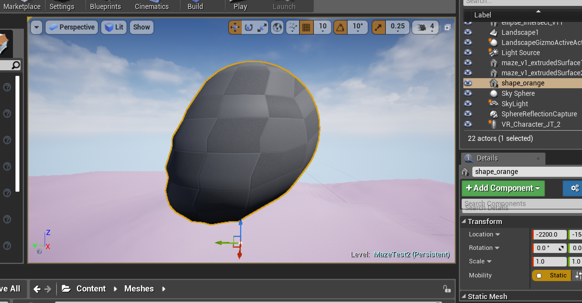The height and width of the screenshot is (303, 582).
Task: Click Launch in the toolbar
Action: (284, 6)
